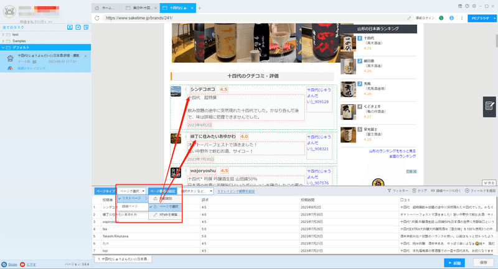Collapse the デフォルト folder
Screen dimensions: 498x269
click(x=3, y=48)
